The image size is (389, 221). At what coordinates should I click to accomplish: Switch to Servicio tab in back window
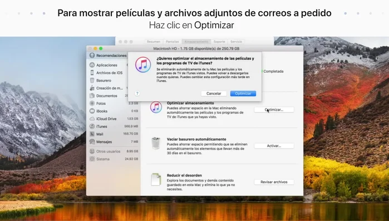[x=236, y=42]
